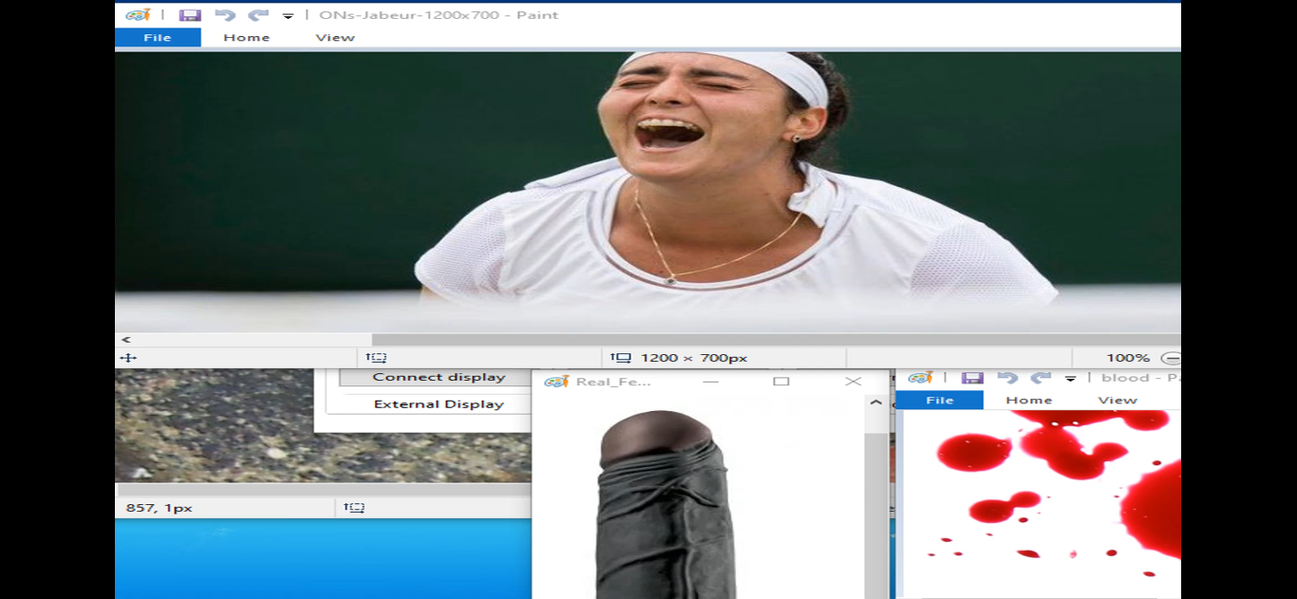Click the zoom out button next to 100%

tap(1172, 358)
